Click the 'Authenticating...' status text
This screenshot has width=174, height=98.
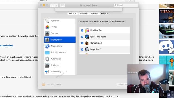click(x=55, y=84)
